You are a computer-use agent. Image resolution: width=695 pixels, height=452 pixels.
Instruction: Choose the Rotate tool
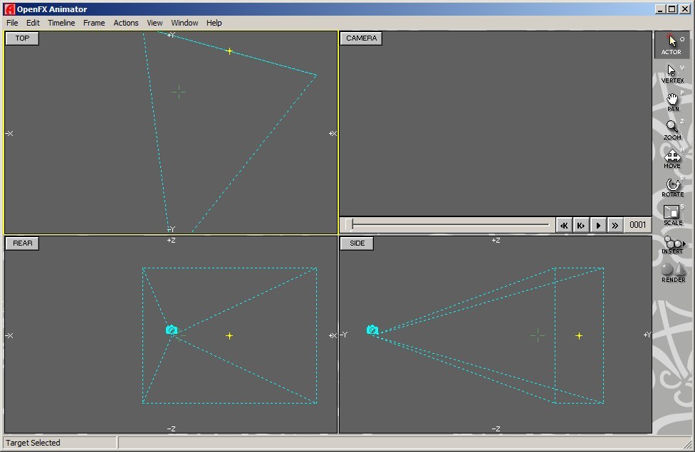click(x=672, y=187)
